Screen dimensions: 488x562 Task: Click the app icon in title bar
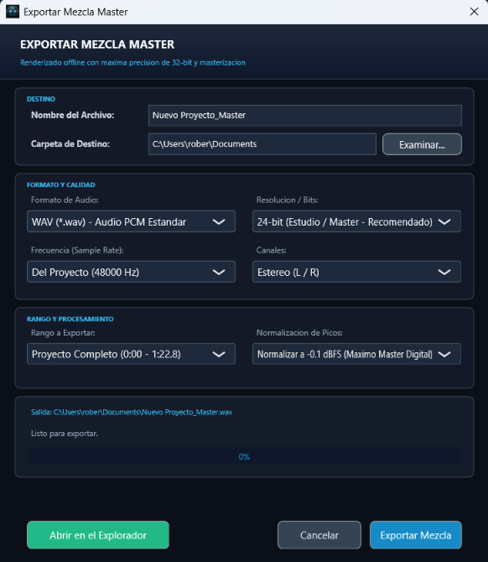pyautogui.click(x=13, y=12)
